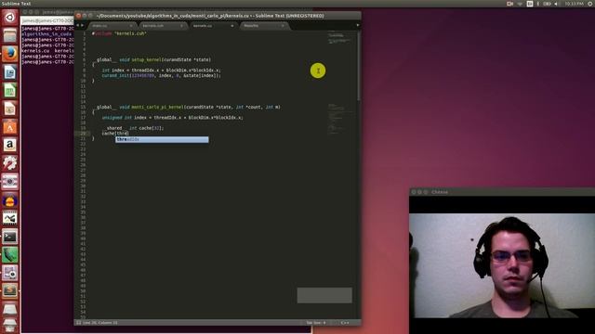
Task: Close the kernels.cuh tab
Action: pos(182,26)
